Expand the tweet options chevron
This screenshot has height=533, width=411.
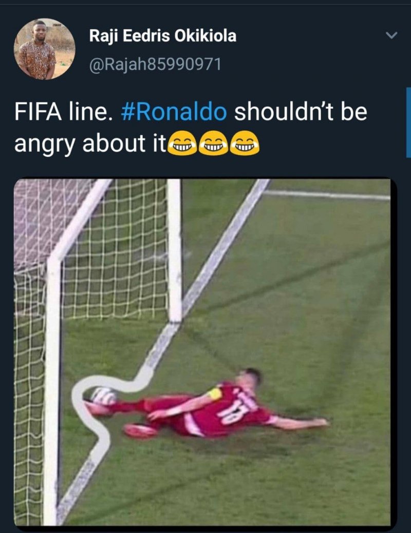[x=391, y=35]
